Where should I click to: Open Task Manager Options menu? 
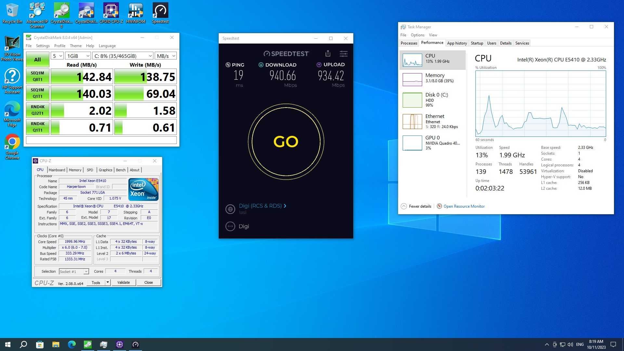[x=417, y=35]
